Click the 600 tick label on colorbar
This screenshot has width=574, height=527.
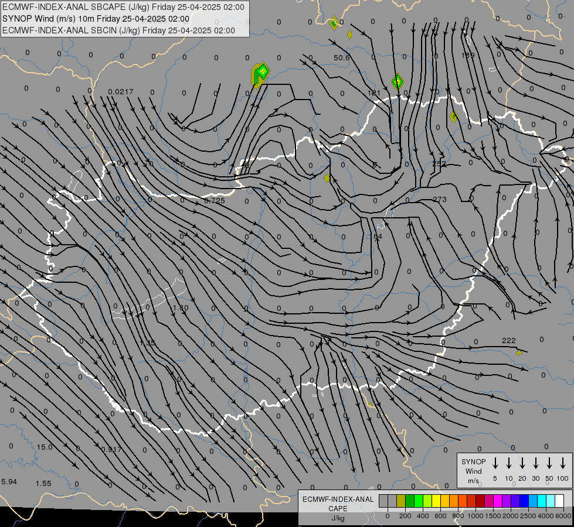(x=440, y=516)
